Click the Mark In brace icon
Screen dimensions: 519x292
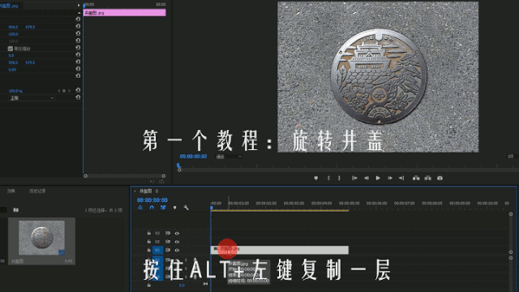(328, 178)
